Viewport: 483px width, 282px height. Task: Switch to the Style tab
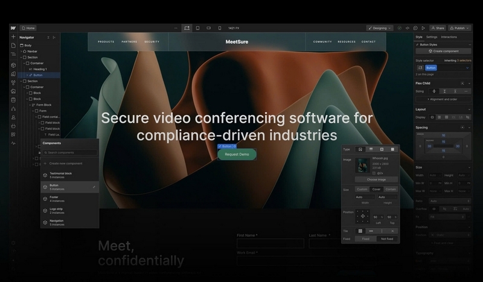(x=419, y=37)
